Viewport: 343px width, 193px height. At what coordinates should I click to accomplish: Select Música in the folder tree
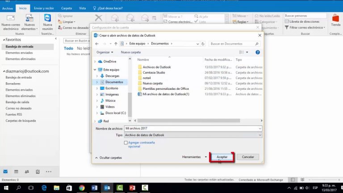pyautogui.click(x=110, y=101)
